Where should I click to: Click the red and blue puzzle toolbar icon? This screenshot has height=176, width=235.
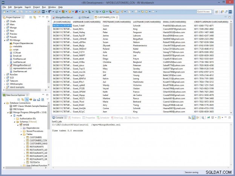[76, 12]
